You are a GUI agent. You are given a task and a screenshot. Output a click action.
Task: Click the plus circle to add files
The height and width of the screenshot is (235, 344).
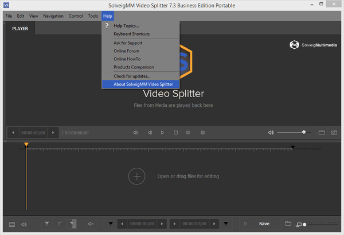click(x=136, y=176)
